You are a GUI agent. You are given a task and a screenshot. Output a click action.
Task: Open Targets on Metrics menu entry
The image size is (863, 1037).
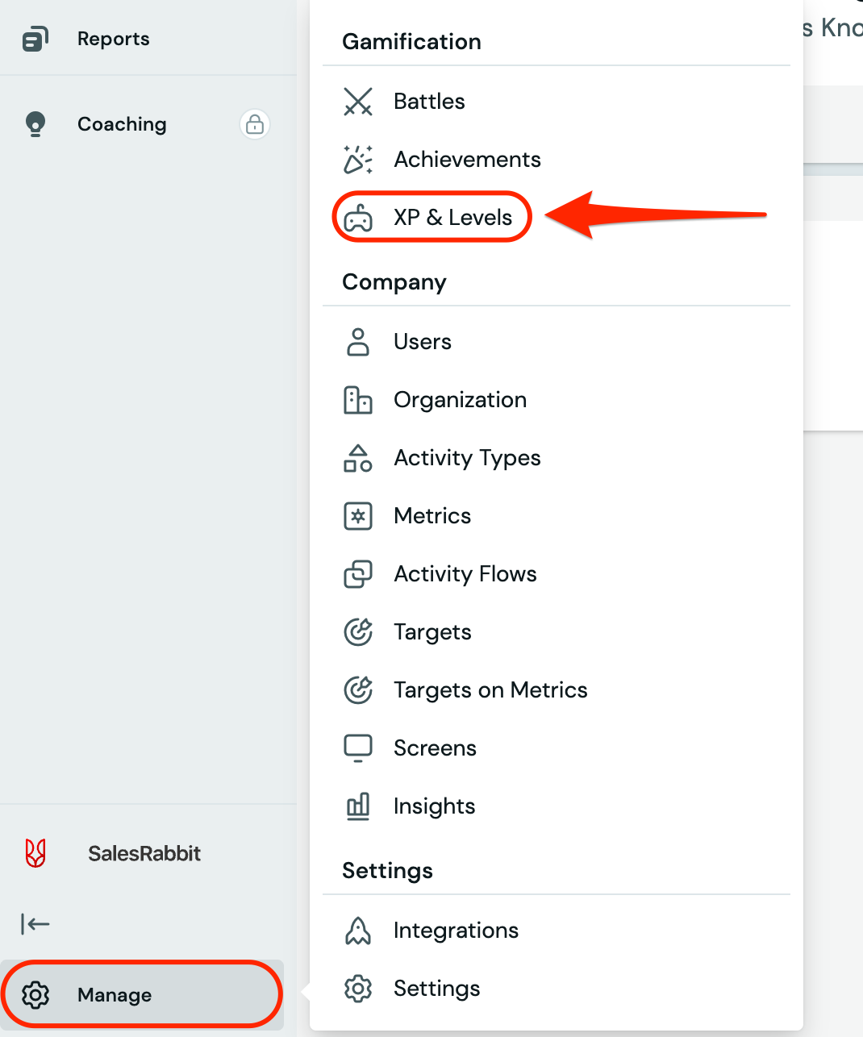point(490,690)
